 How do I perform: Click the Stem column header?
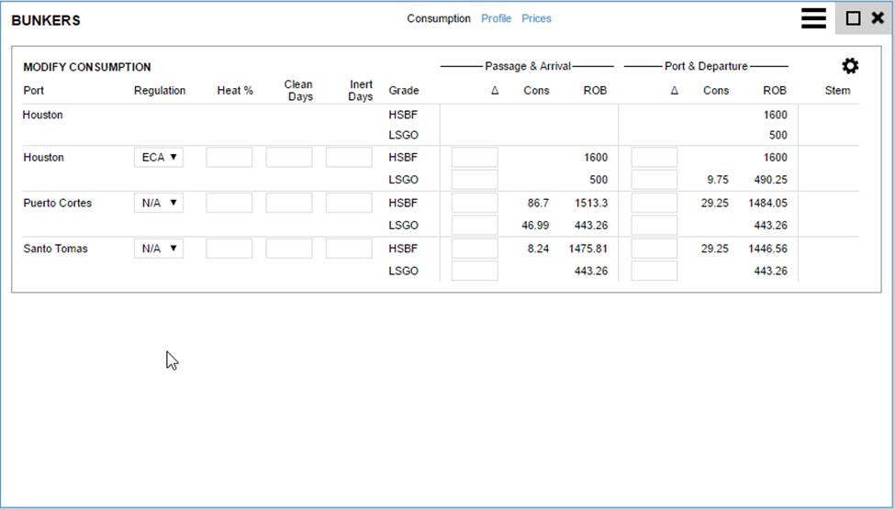click(837, 91)
